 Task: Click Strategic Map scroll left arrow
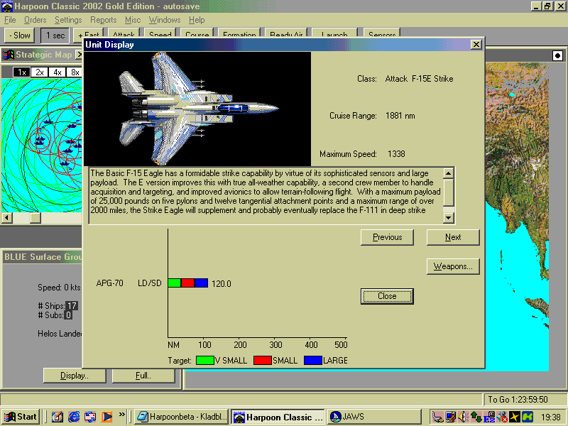tap(7, 218)
